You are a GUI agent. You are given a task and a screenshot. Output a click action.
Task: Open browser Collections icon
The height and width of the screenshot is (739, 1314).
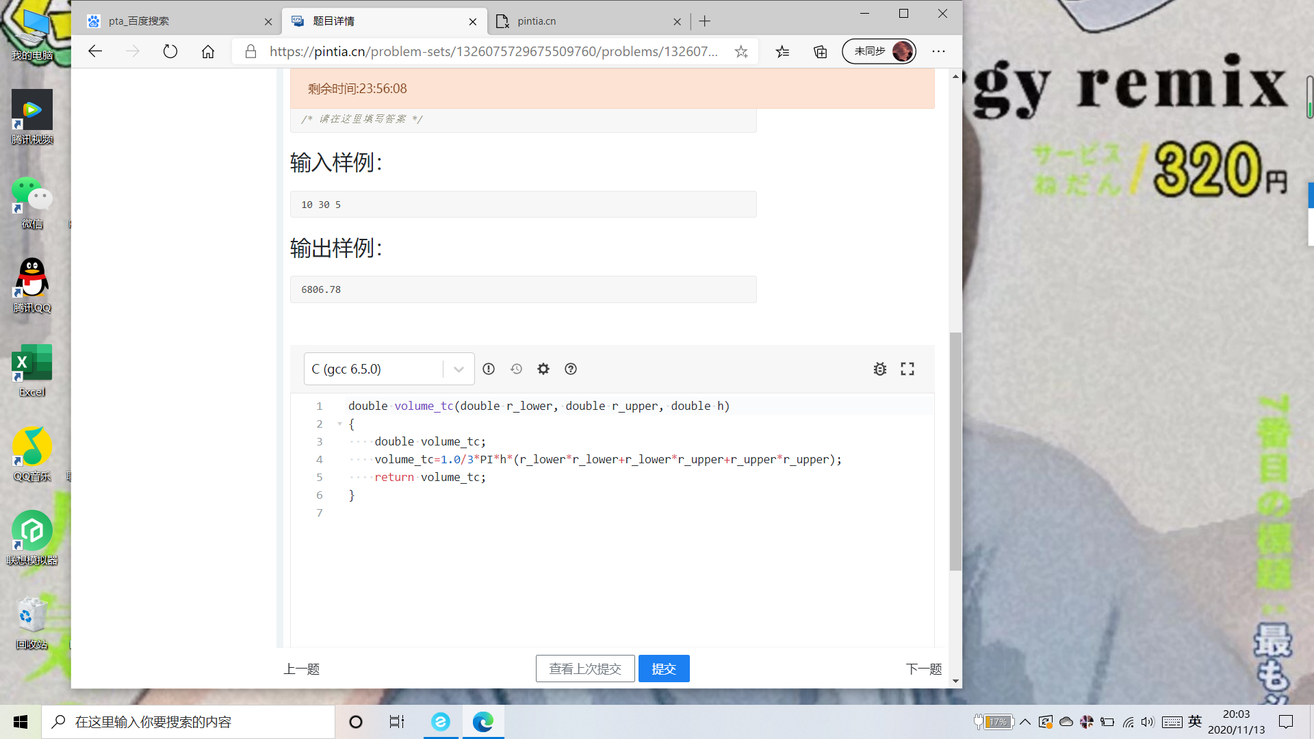point(820,51)
